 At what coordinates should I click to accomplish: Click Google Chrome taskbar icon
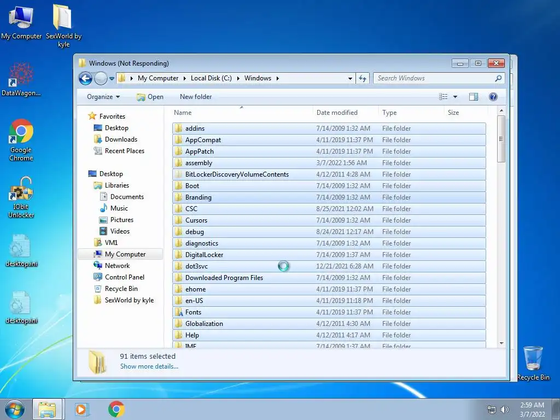click(116, 409)
